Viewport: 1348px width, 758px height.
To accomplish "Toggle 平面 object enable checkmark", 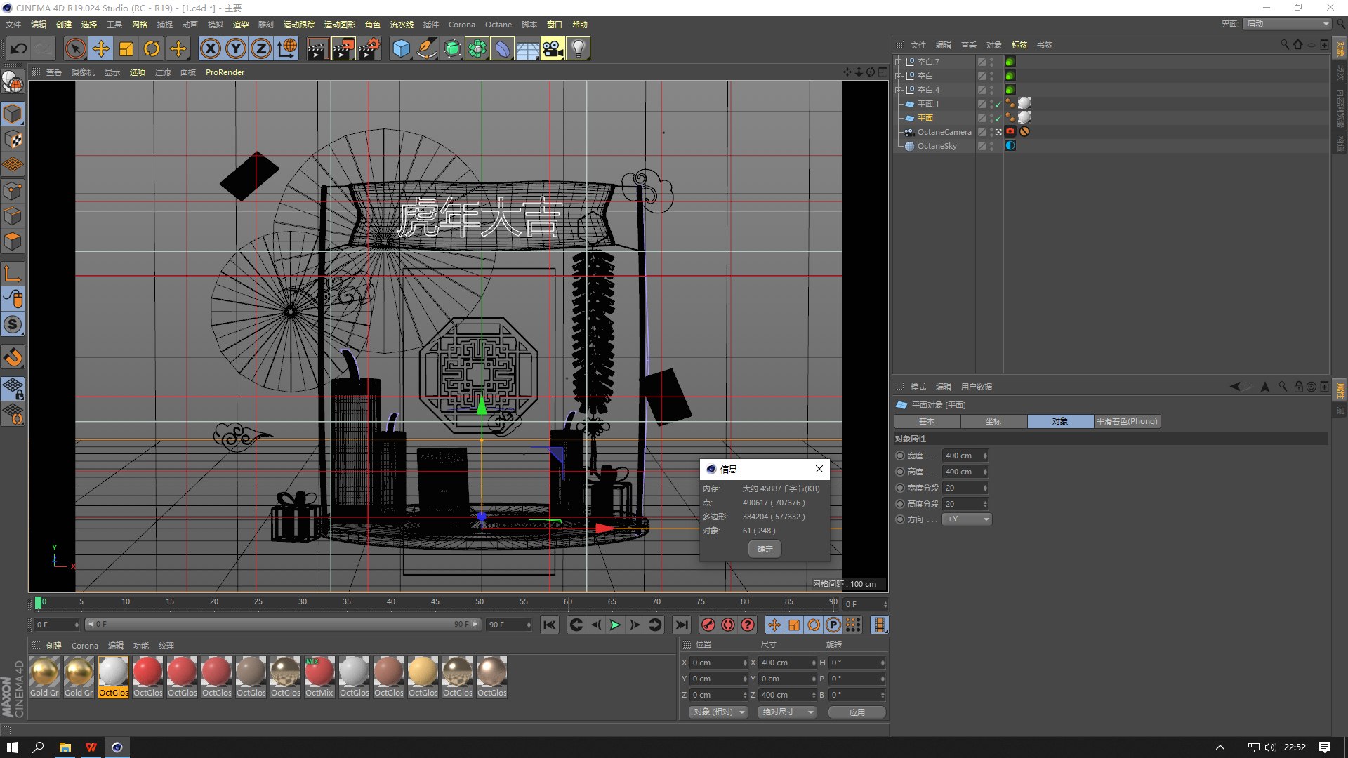I will coord(998,119).
